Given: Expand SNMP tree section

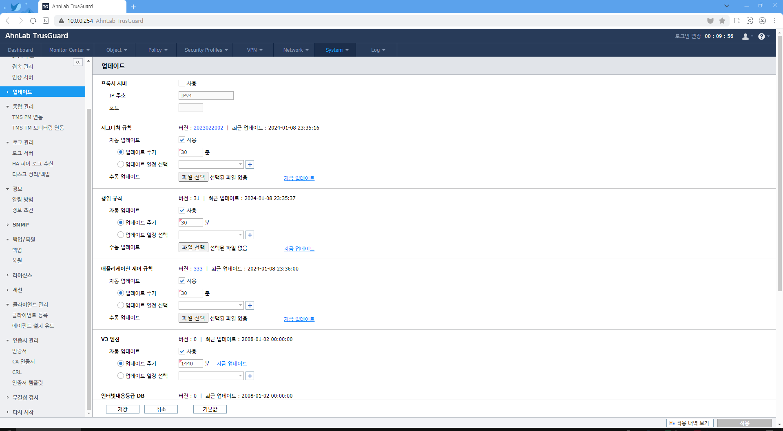Looking at the screenshot, I should pyautogui.click(x=7, y=225).
